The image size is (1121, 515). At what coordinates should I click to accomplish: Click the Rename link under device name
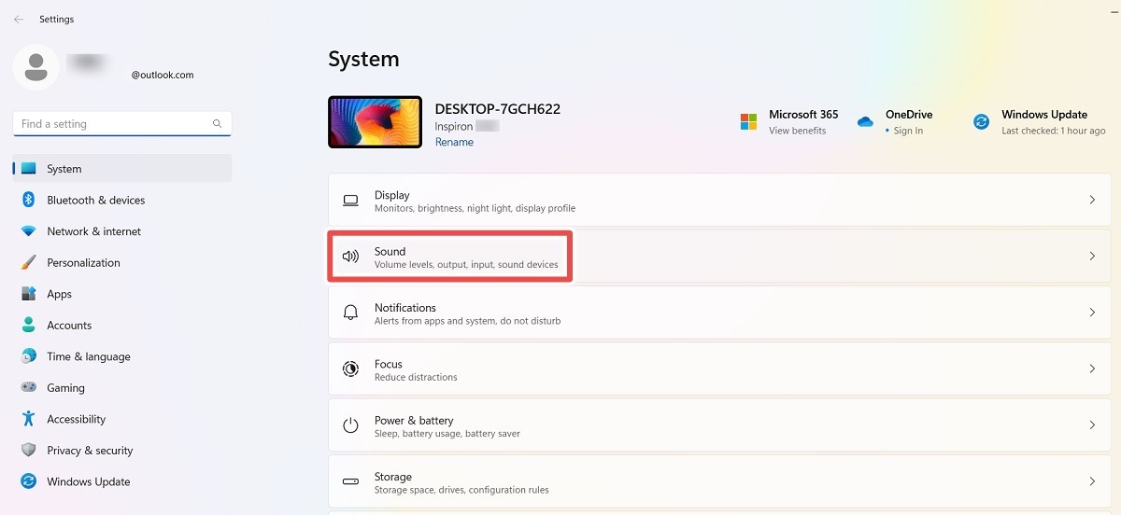(x=454, y=142)
